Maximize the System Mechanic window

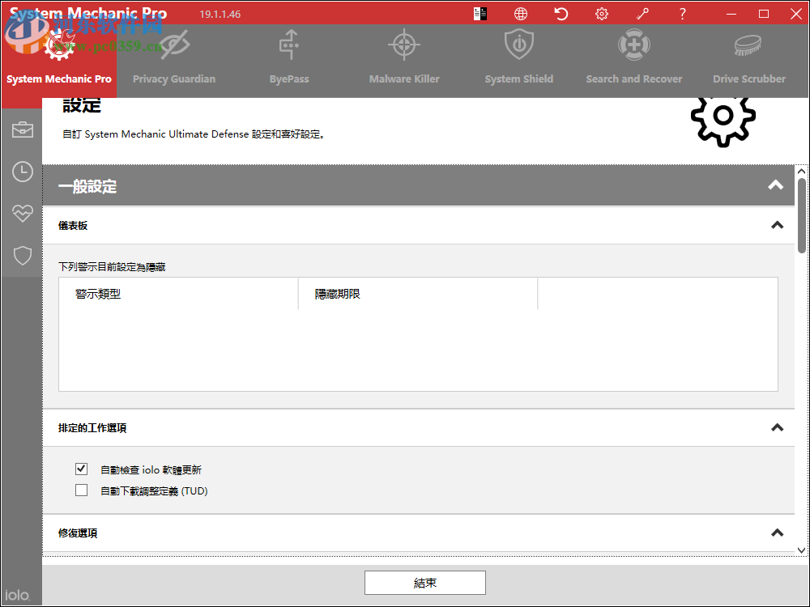pos(764,14)
